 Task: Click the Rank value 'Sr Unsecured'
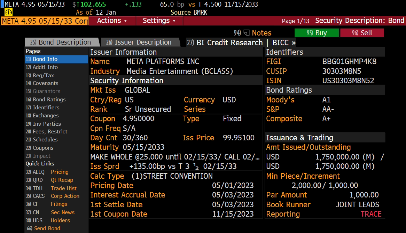148,109
